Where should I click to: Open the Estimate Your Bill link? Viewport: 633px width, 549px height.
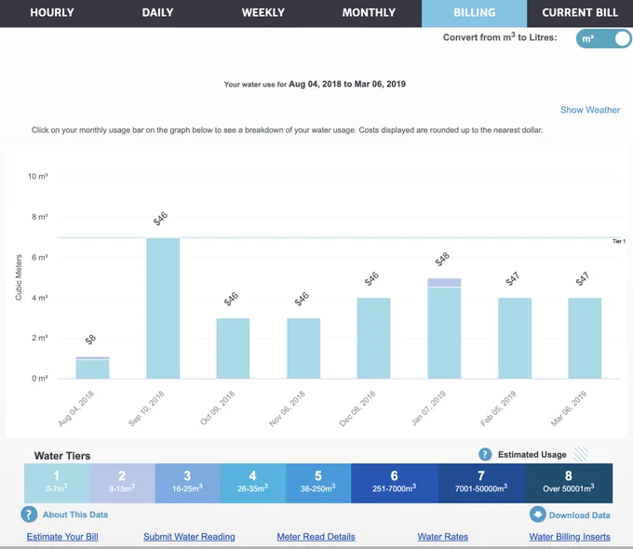62,537
